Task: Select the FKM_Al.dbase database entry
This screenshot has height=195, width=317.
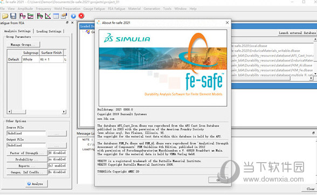Action: pyautogui.click(x=272, y=65)
